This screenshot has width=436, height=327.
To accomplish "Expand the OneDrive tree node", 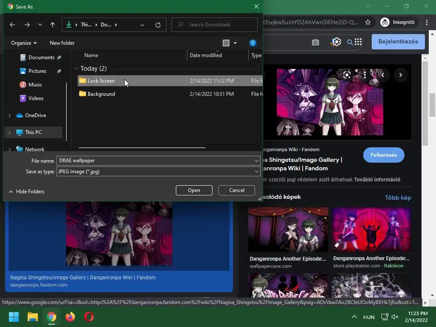I will [x=9, y=115].
